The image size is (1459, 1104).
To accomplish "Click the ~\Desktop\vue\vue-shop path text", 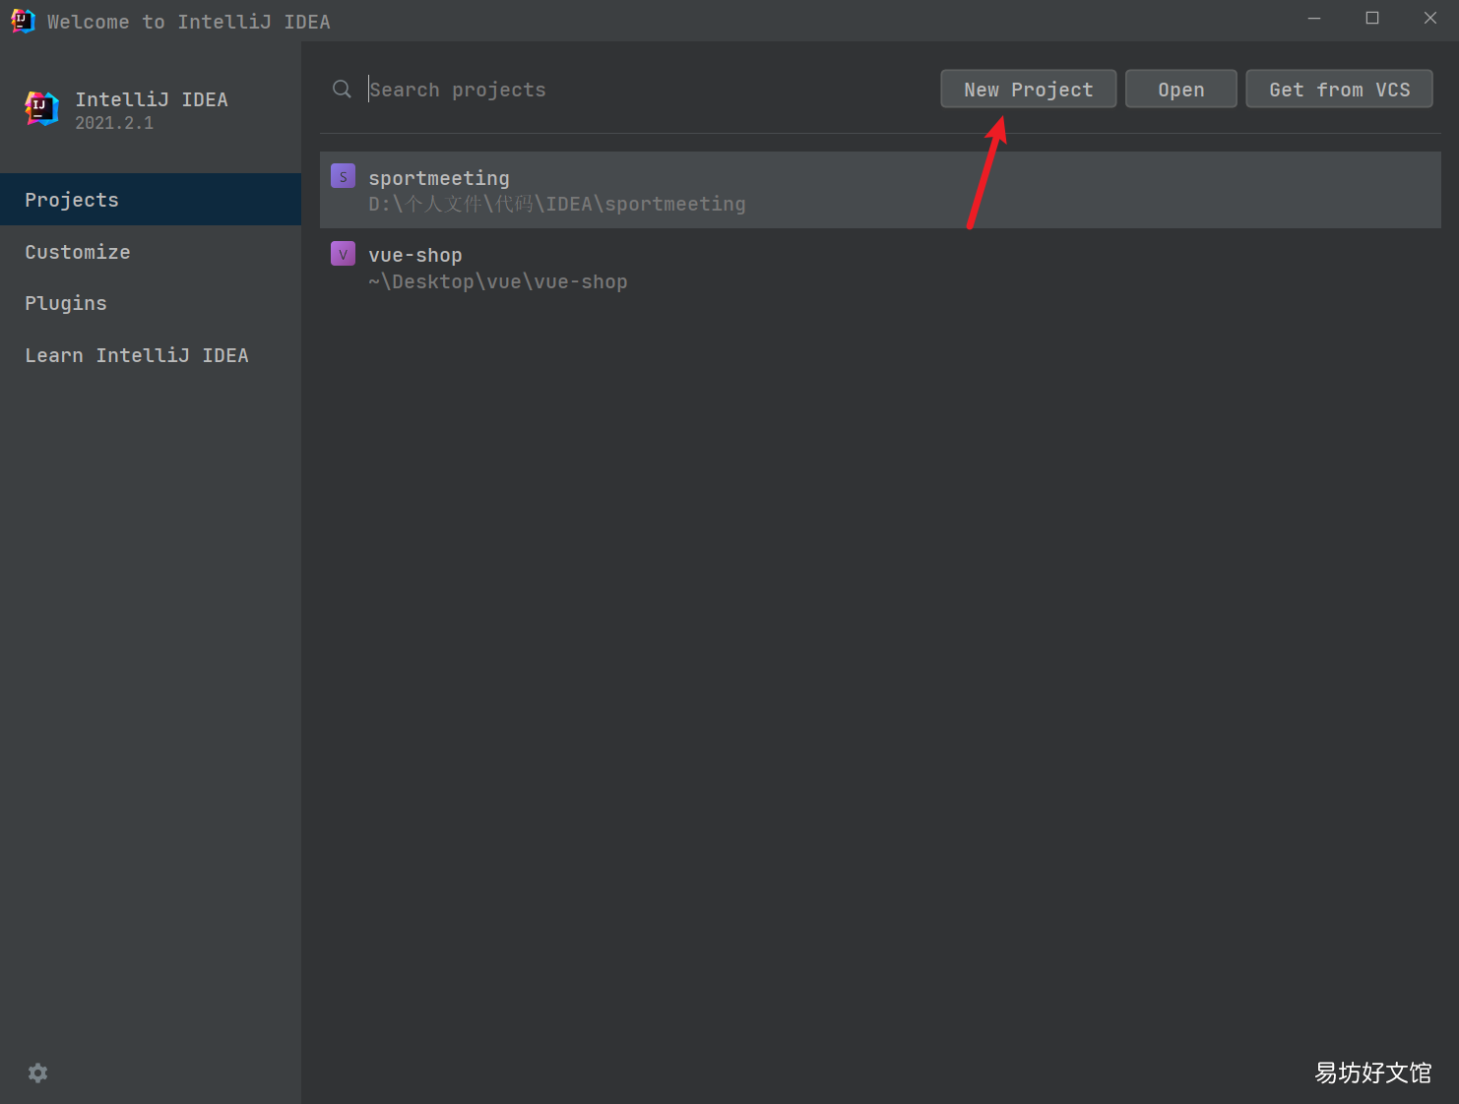I will pyautogui.click(x=498, y=281).
